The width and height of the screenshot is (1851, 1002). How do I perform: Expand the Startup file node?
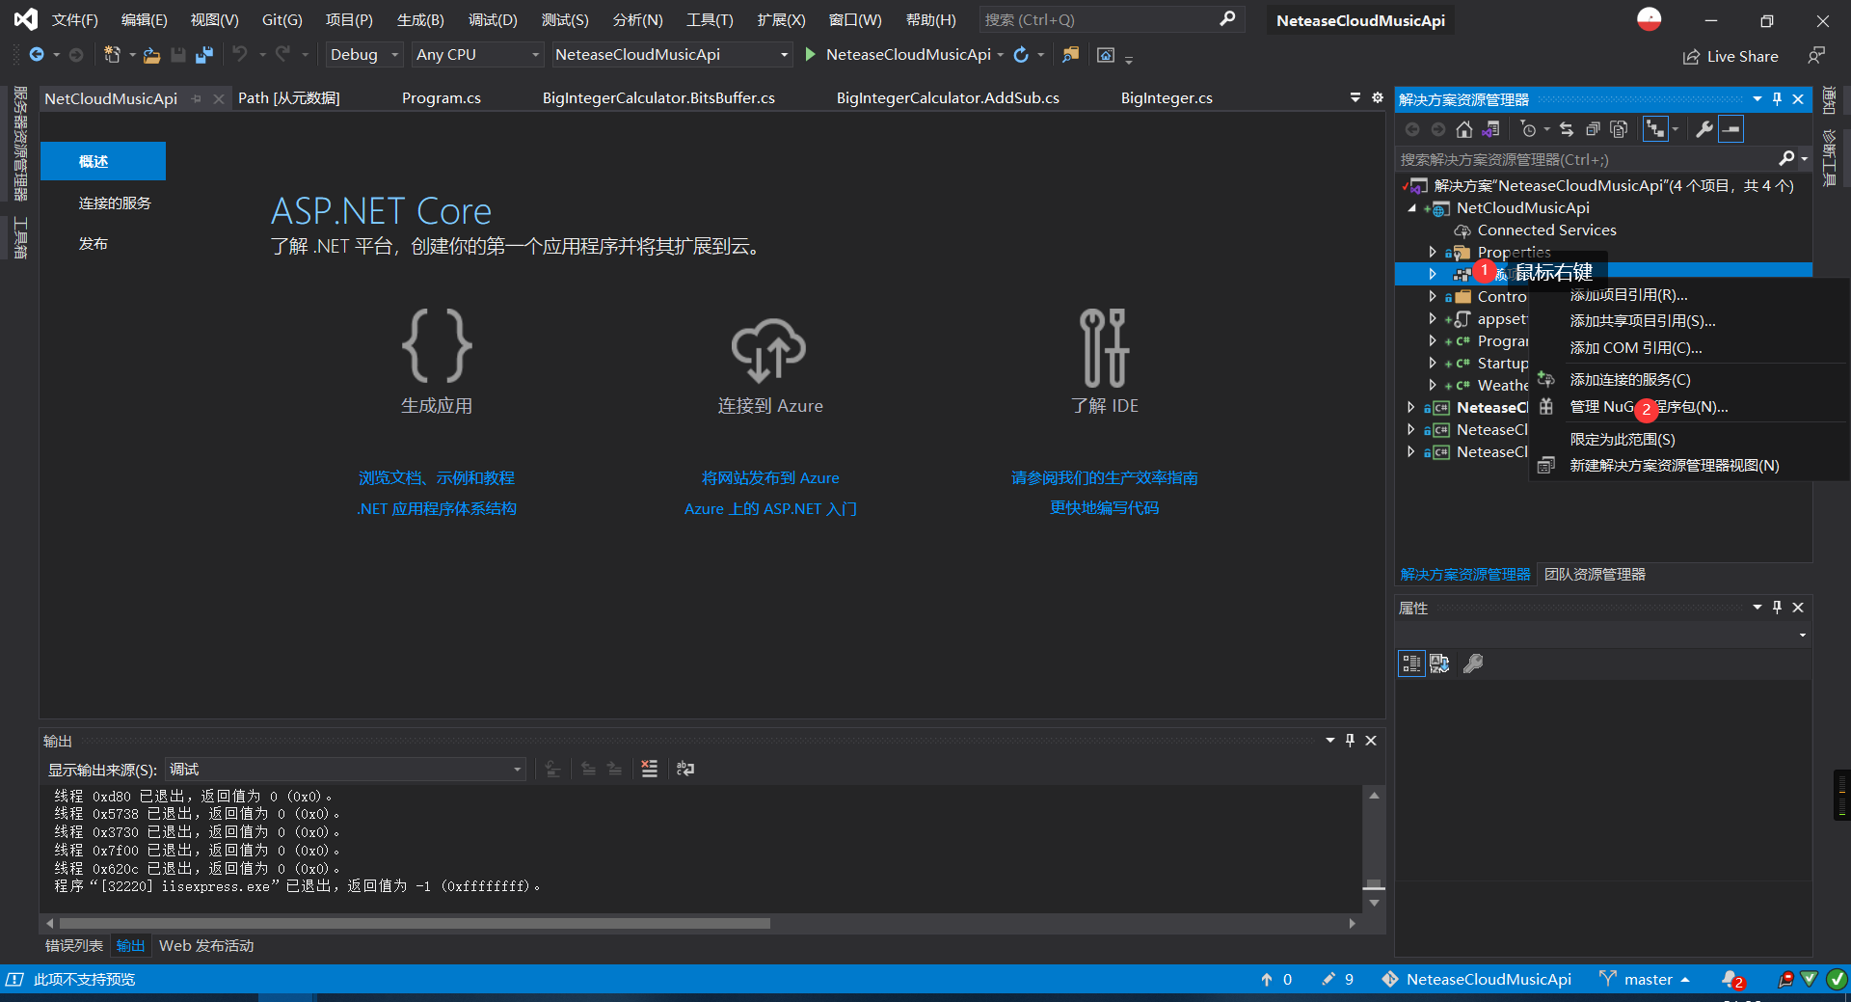coord(1433,363)
